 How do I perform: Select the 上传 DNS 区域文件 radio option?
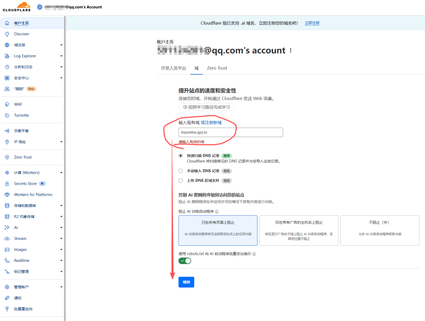coord(181,181)
